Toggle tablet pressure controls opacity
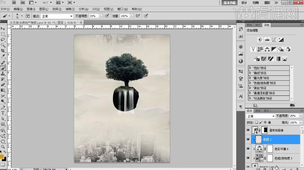The width and height of the screenshot is (304, 170). pos(107,16)
